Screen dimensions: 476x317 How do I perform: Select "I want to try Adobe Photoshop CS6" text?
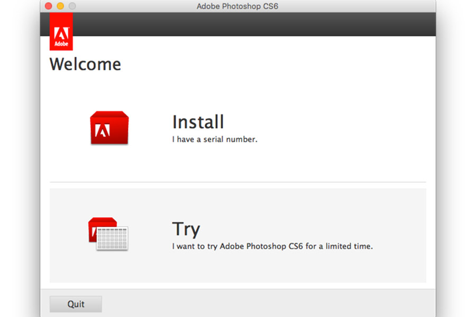(x=237, y=246)
